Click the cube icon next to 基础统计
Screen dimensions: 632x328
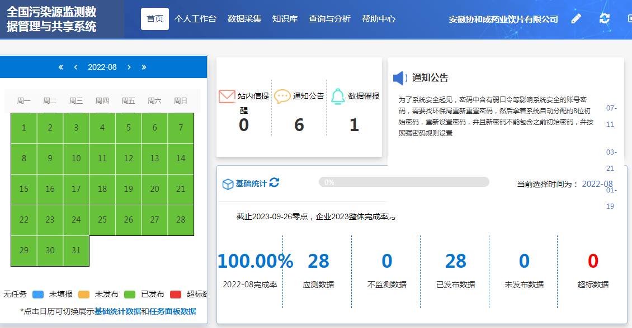coord(228,184)
